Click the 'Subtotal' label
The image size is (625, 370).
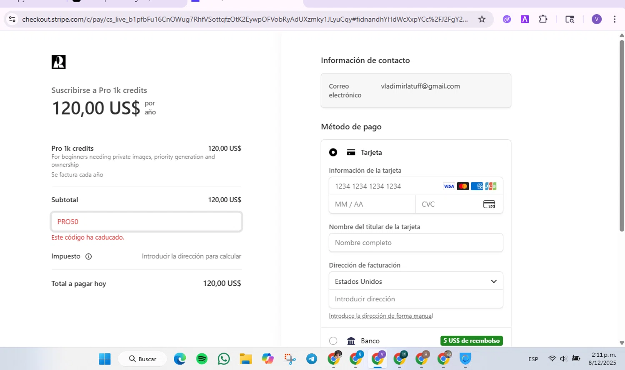coord(65,200)
